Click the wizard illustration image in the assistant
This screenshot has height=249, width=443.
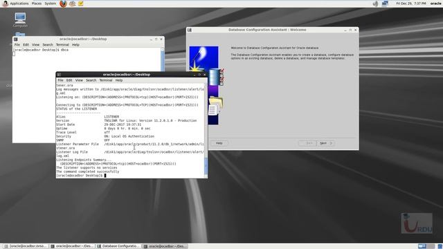tap(206, 85)
